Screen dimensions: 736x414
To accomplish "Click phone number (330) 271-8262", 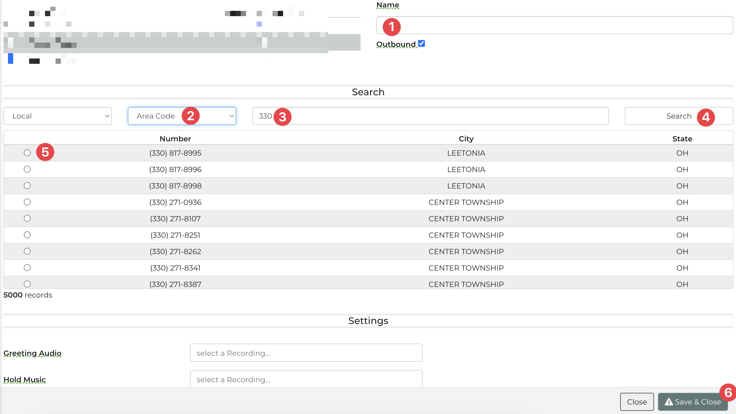I will coord(175,251).
